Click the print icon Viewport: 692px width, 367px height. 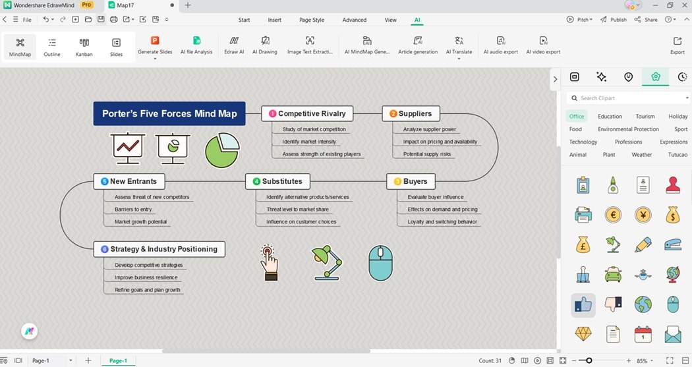click(x=114, y=19)
